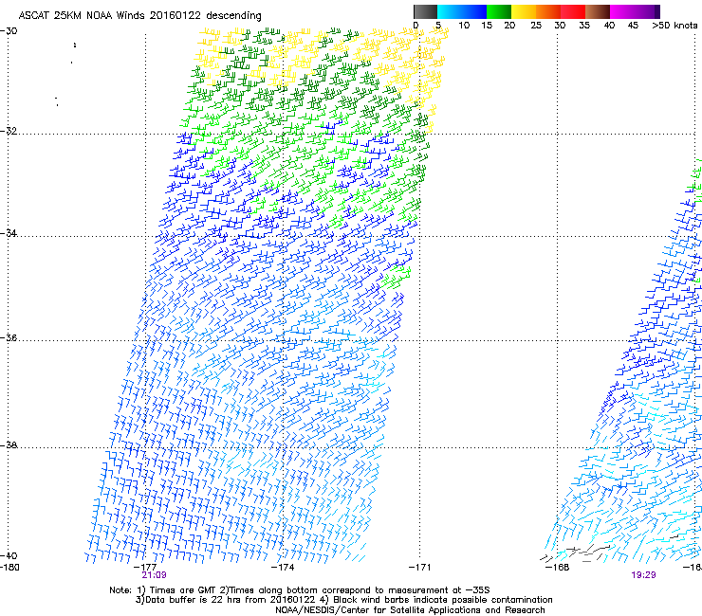The width and height of the screenshot is (702, 616).
Task: Click the magenta 40-45 knots legend segment
Action: click(x=622, y=11)
